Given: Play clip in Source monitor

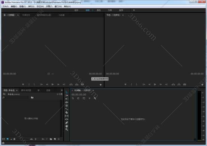Looking at the screenshot, I should pyautogui.click(x=52, y=85).
